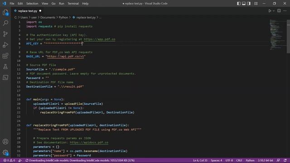This screenshot has width=290, height=163.
Task: Click the notifications bell icon
Action: 285,160
